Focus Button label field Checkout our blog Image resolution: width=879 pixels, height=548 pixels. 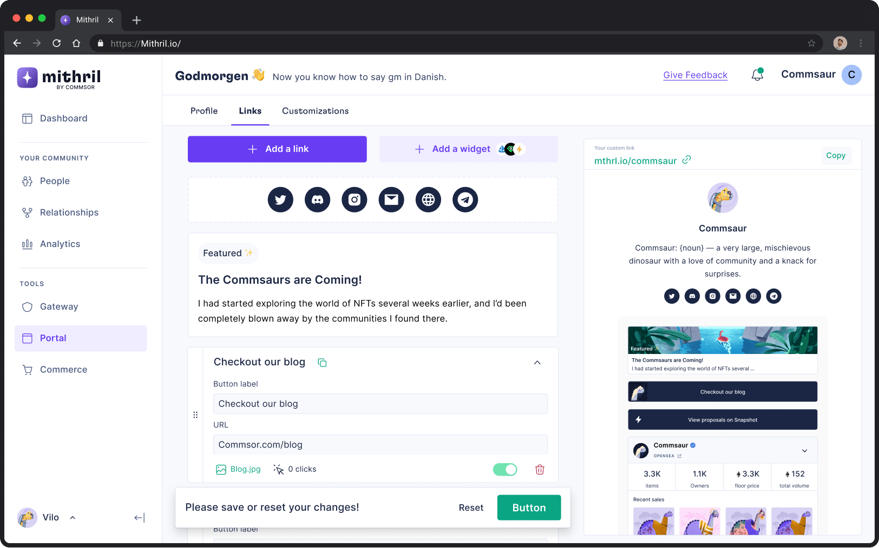tap(381, 404)
